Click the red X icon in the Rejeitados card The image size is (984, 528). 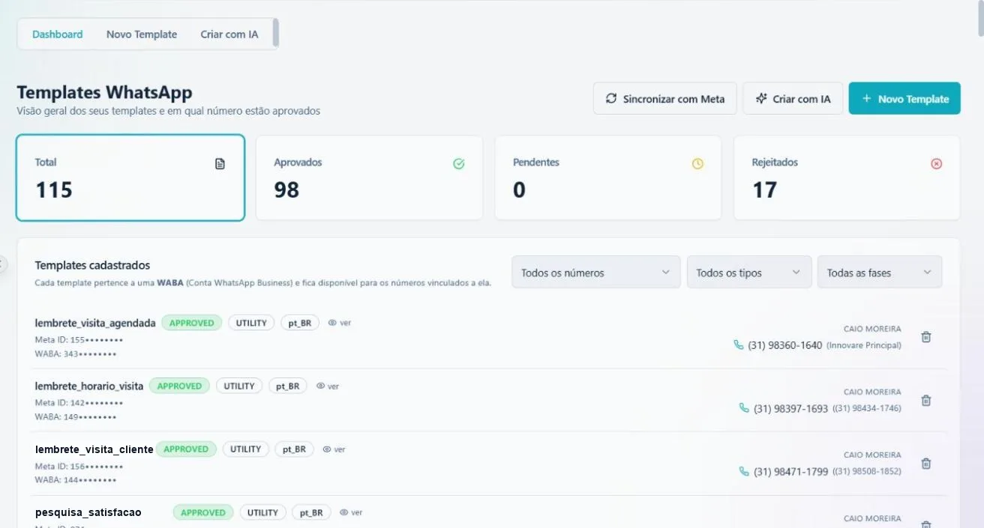pyautogui.click(x=936, y=164)
